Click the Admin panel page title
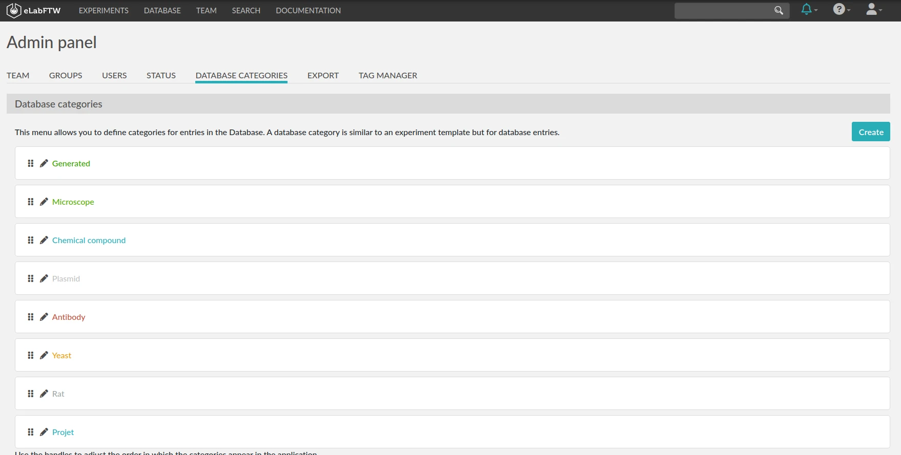Viewport: 901px width, 455px height. [52, 42]
